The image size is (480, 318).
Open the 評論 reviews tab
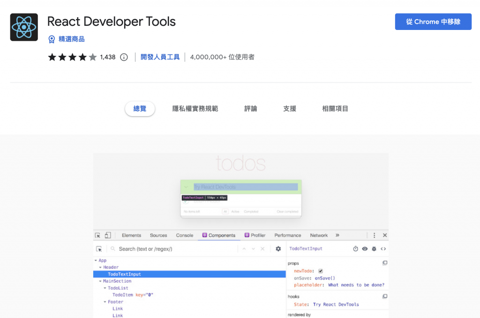coord(251,109)
